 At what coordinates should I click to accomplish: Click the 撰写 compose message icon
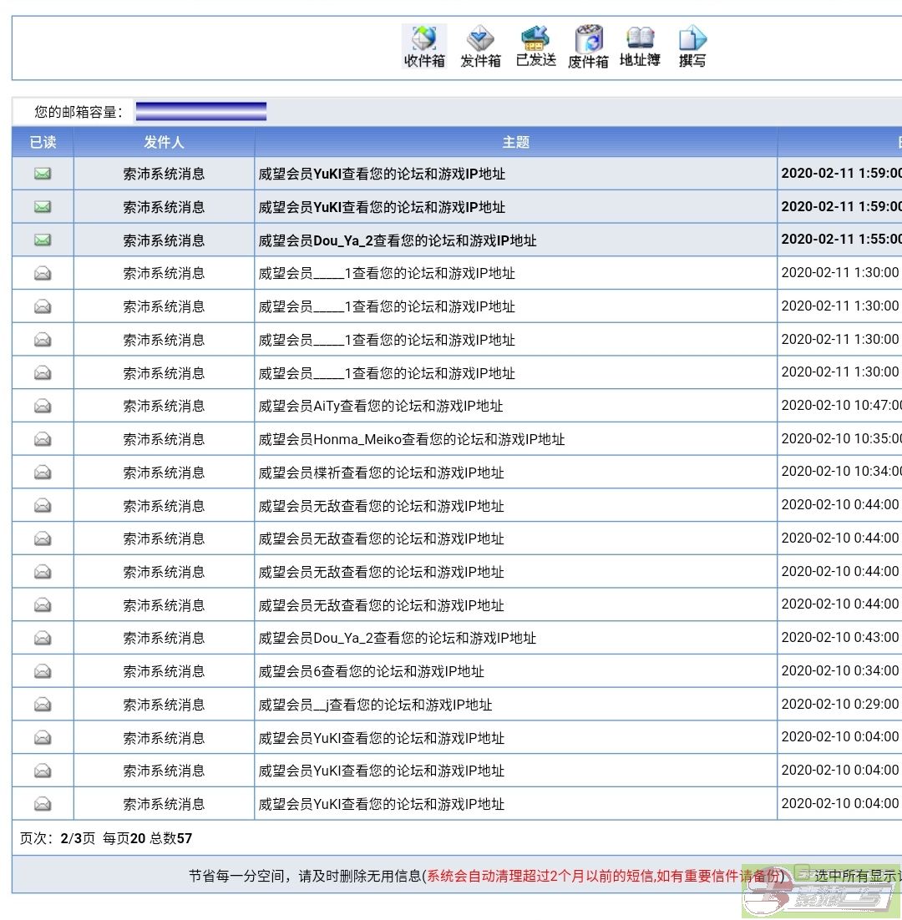[692, 47]
